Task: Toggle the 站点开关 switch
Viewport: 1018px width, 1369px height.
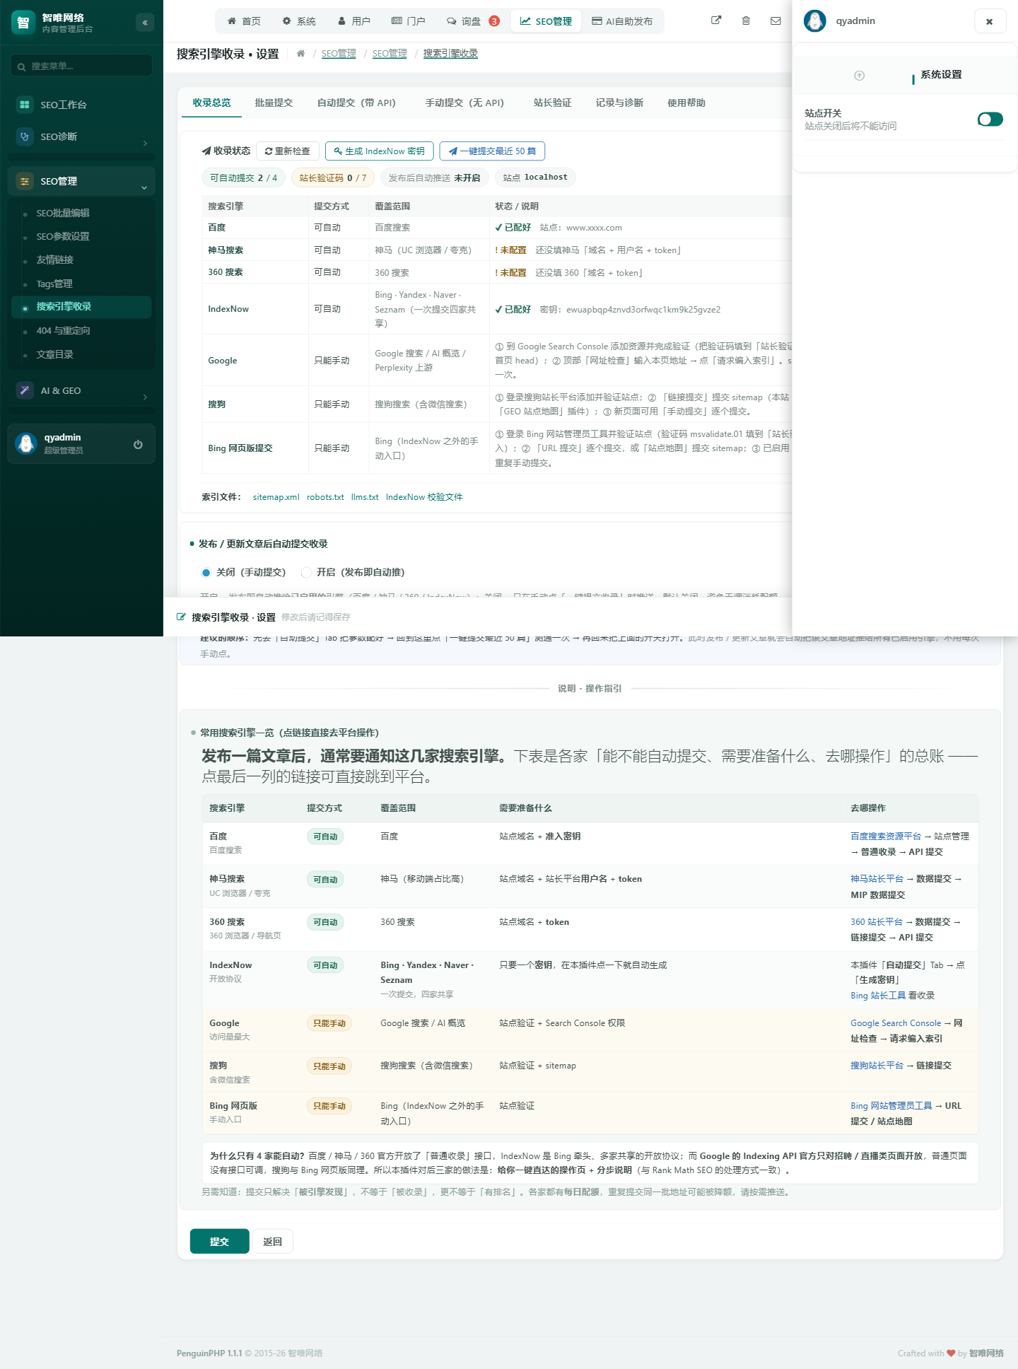Action: [990, 120]
